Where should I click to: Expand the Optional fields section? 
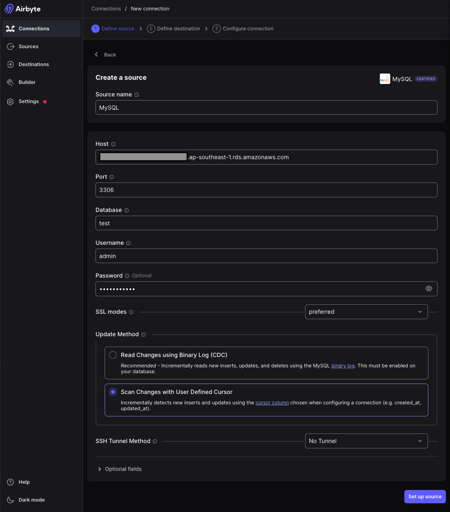coord(120,469)
